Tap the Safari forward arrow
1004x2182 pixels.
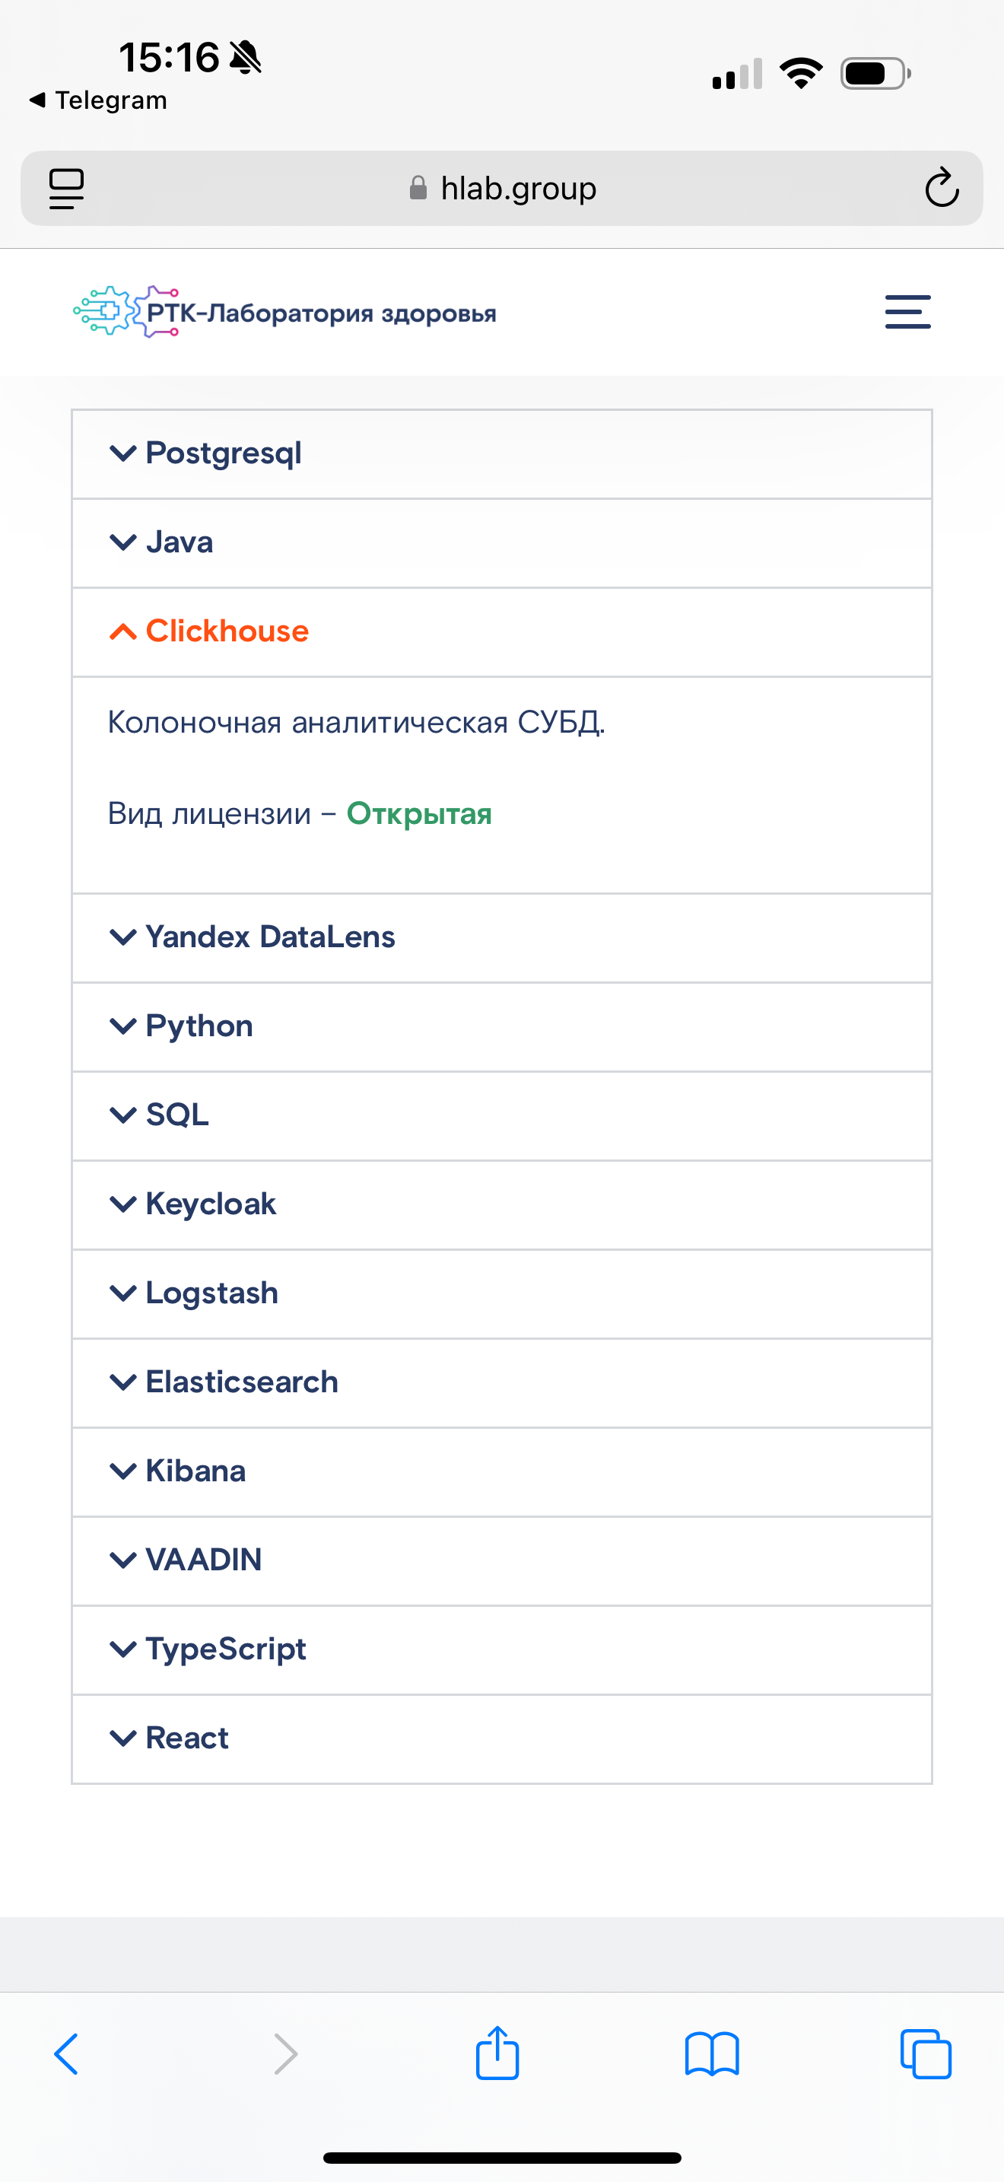286,2054
